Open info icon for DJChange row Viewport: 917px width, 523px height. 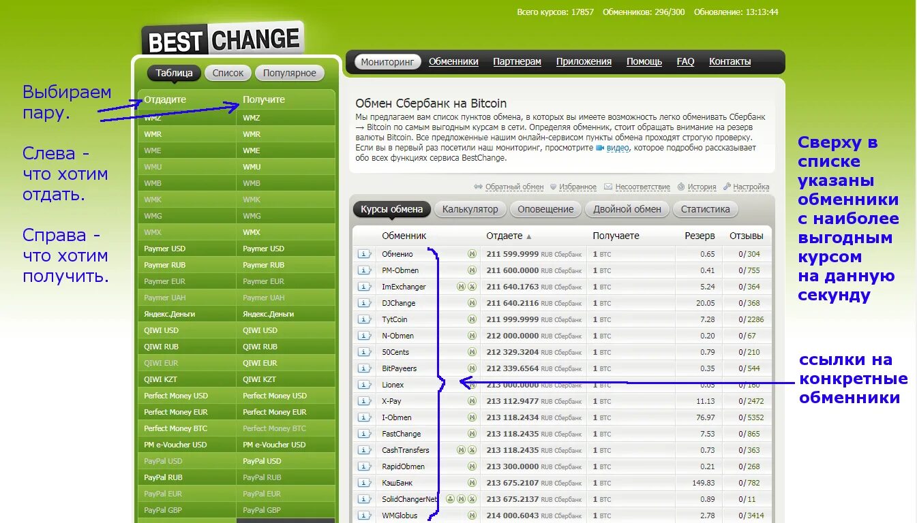pyautogui.click(x=365, y=303)
